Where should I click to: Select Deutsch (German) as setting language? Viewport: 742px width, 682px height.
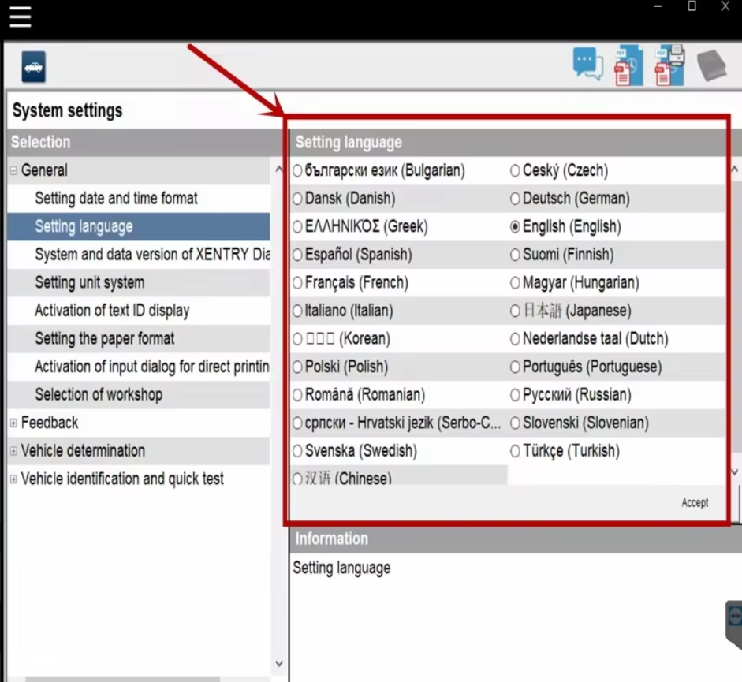coord(515,198)
